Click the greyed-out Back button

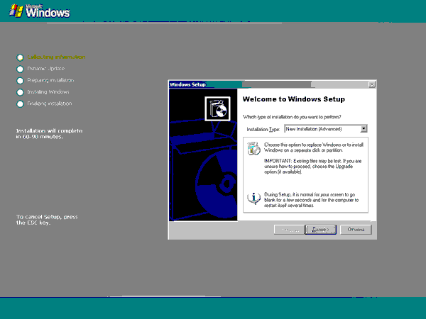pyautogui.click(x=290, y=230)
